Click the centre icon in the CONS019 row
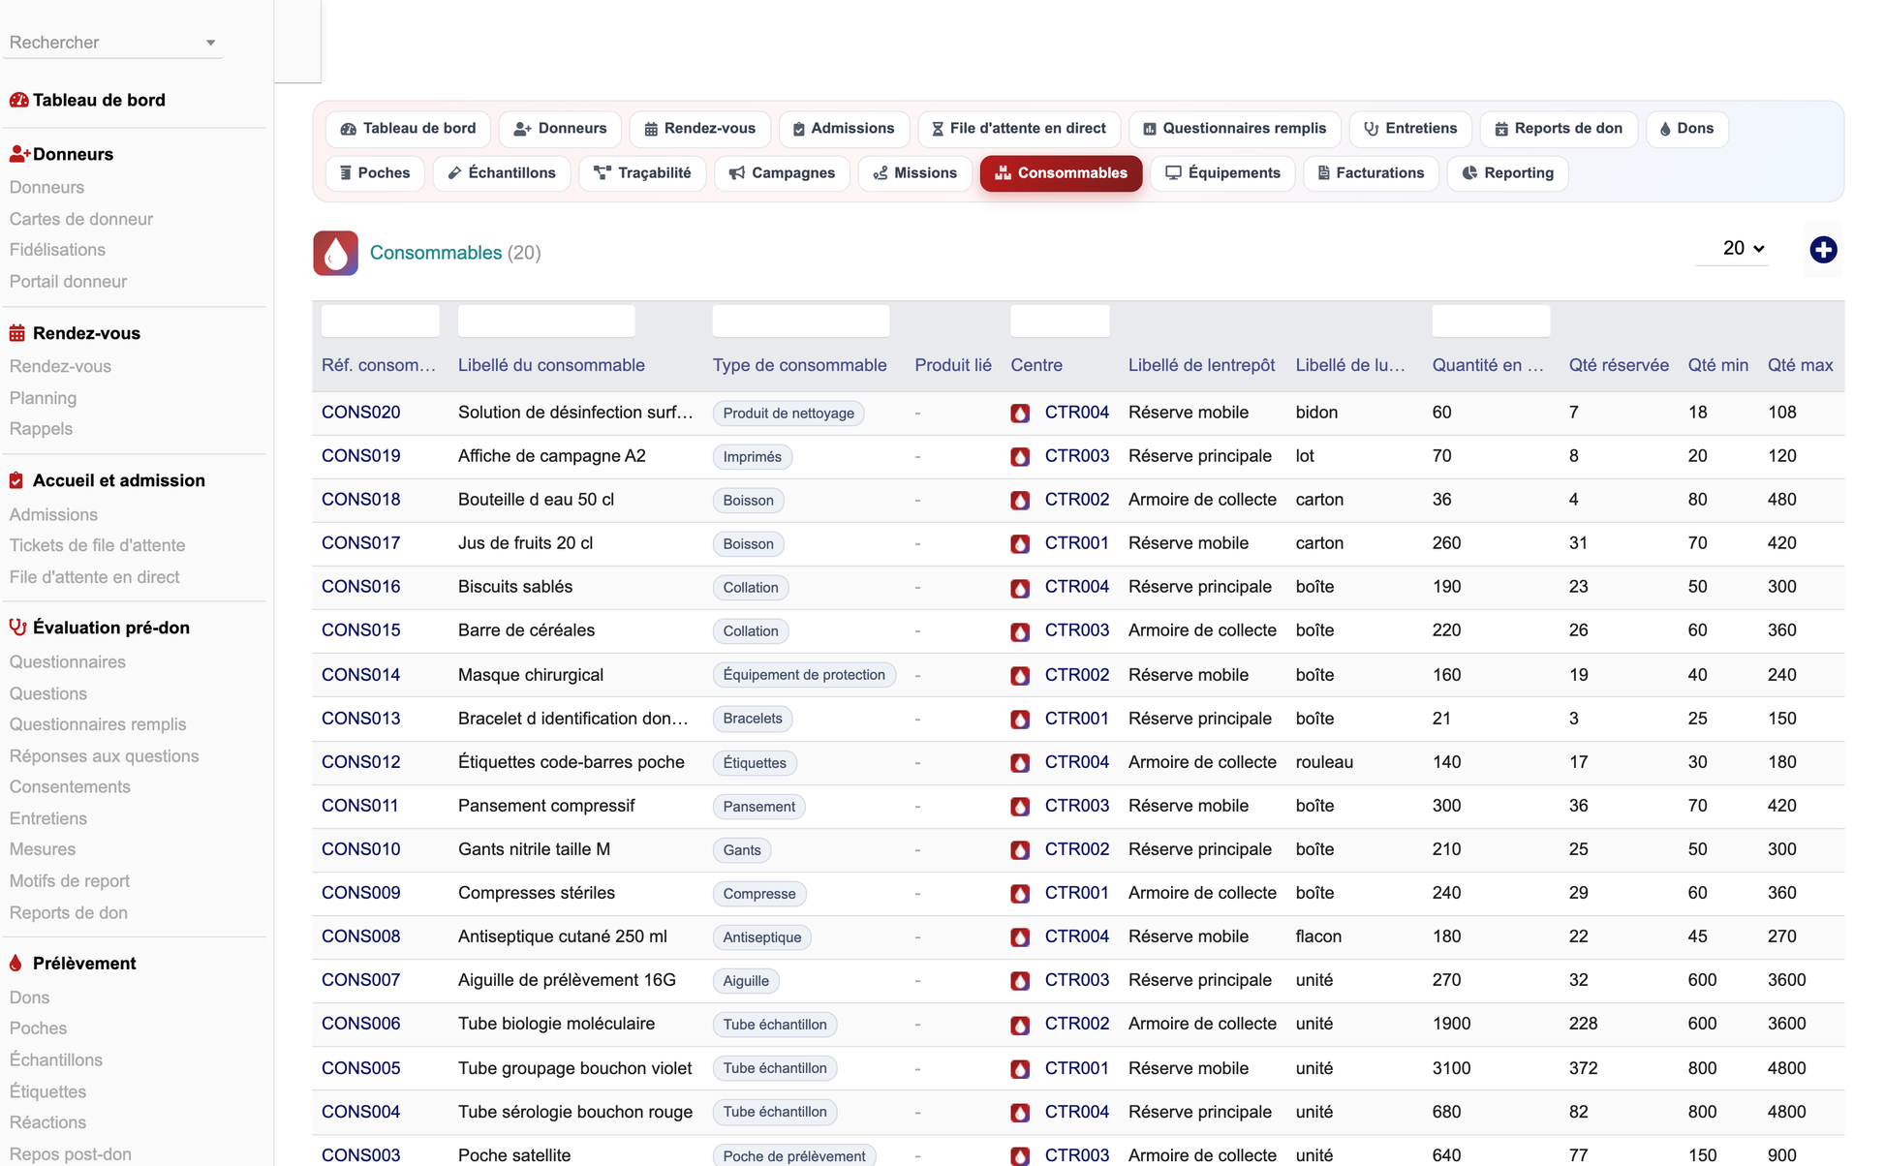Viewport: 1885px width, 1166px height. (1020, 457)
